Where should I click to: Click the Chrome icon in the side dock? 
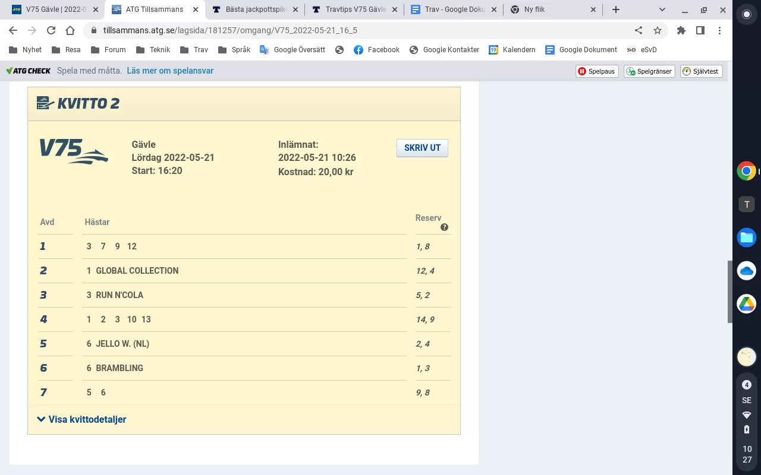point(746,171)
